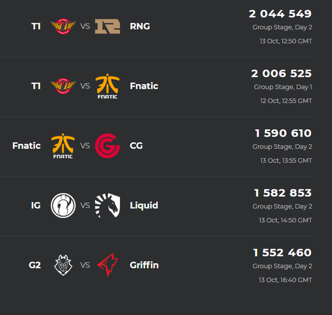
Task: Select the red Griffin team logo
Action: click(x=108, y=265)
